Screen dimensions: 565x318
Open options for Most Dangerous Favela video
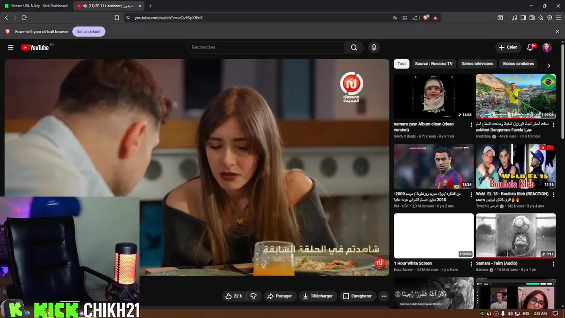click(554, 125)
